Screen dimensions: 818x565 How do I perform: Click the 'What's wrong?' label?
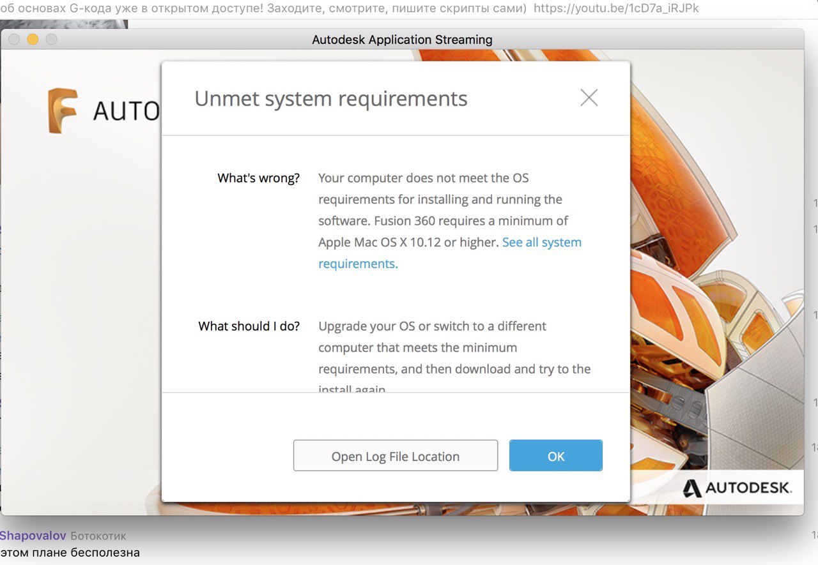pyautogui.click(x=258, y=178)
